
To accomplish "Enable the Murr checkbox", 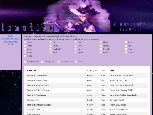I will pyautogui.click(x=126, y=49).
